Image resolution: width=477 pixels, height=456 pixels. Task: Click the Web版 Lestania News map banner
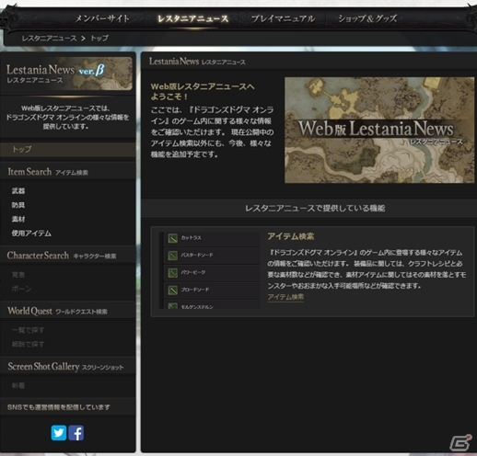[x=379, y=131]
